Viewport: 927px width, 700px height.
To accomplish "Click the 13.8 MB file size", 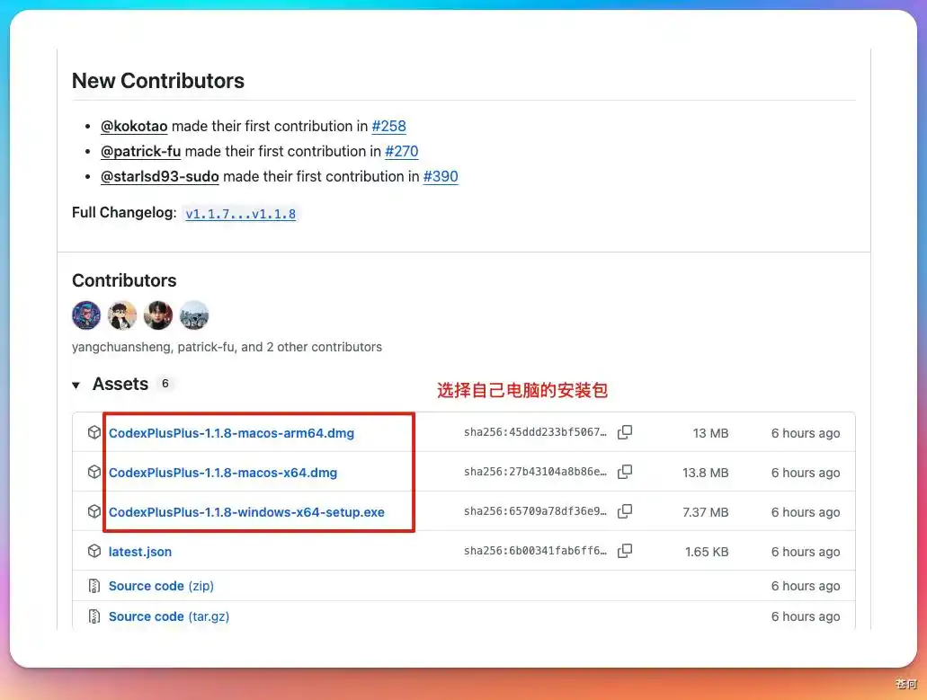I will coord(705,473).
